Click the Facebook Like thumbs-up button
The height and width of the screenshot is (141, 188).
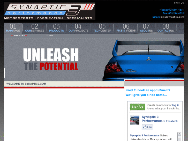[x=147, y=127]
